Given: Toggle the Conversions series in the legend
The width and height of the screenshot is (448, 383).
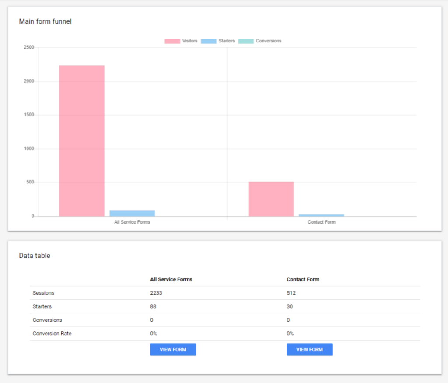Looking at the screenshot, I should (x=268, y=41).
